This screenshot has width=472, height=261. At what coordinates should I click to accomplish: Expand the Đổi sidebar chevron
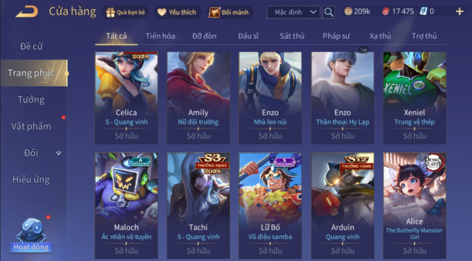point(59,153)
